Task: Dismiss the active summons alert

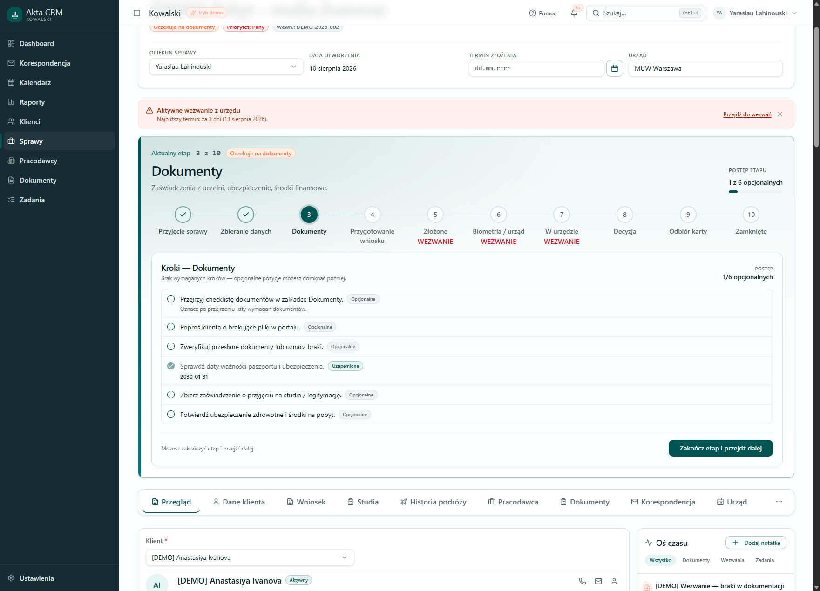Action: click(x=780, y=114)
